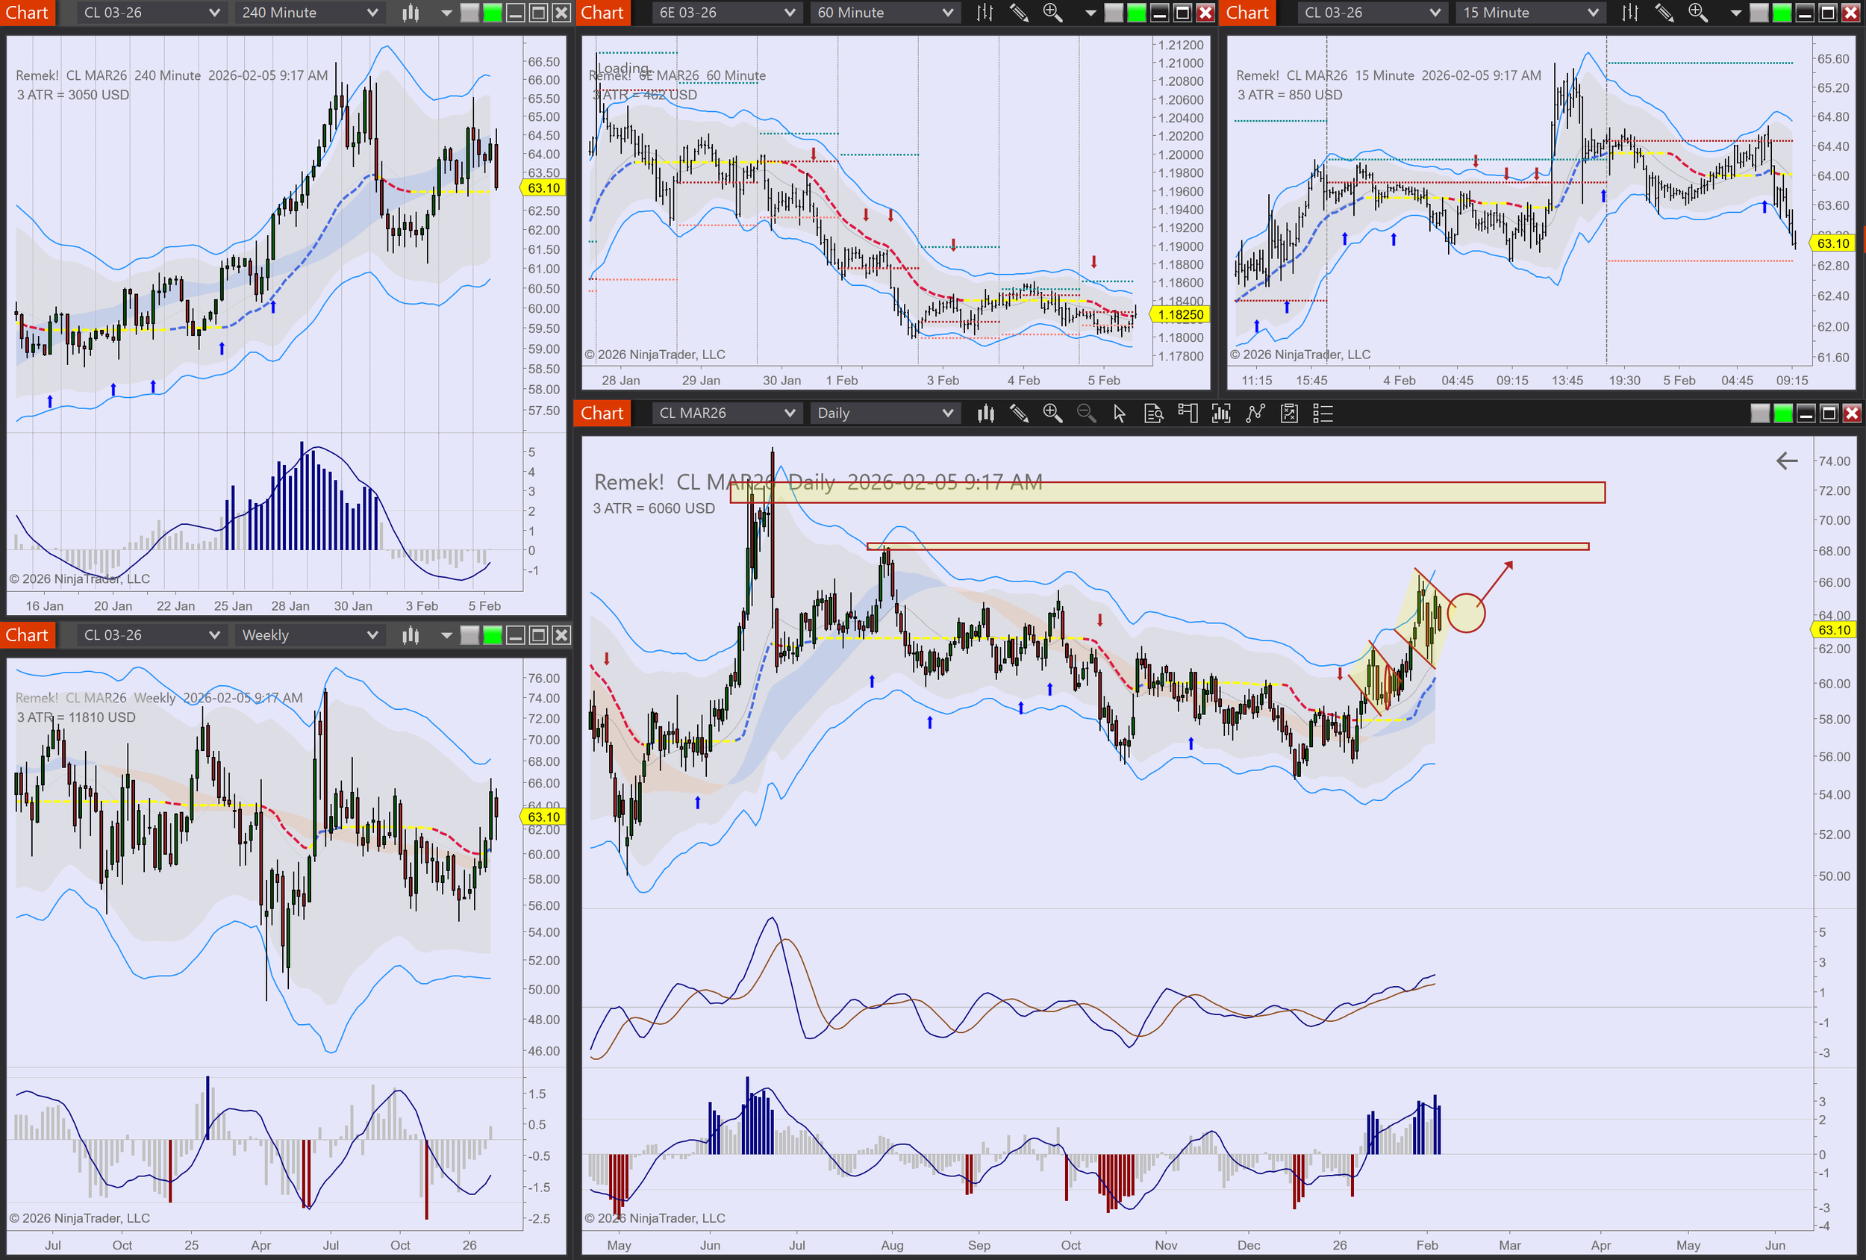Click the Chart tab of 60 Minute window
Image resolution: width=1866 pixels, height=1260 pixels.
pyautogui.click(x=602, y=13)
